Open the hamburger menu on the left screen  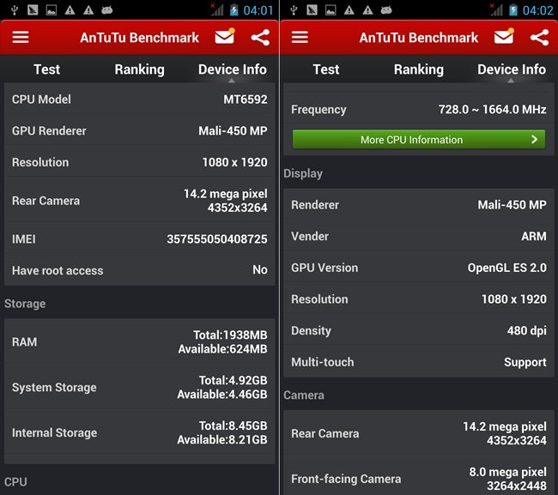click(21, 38)
